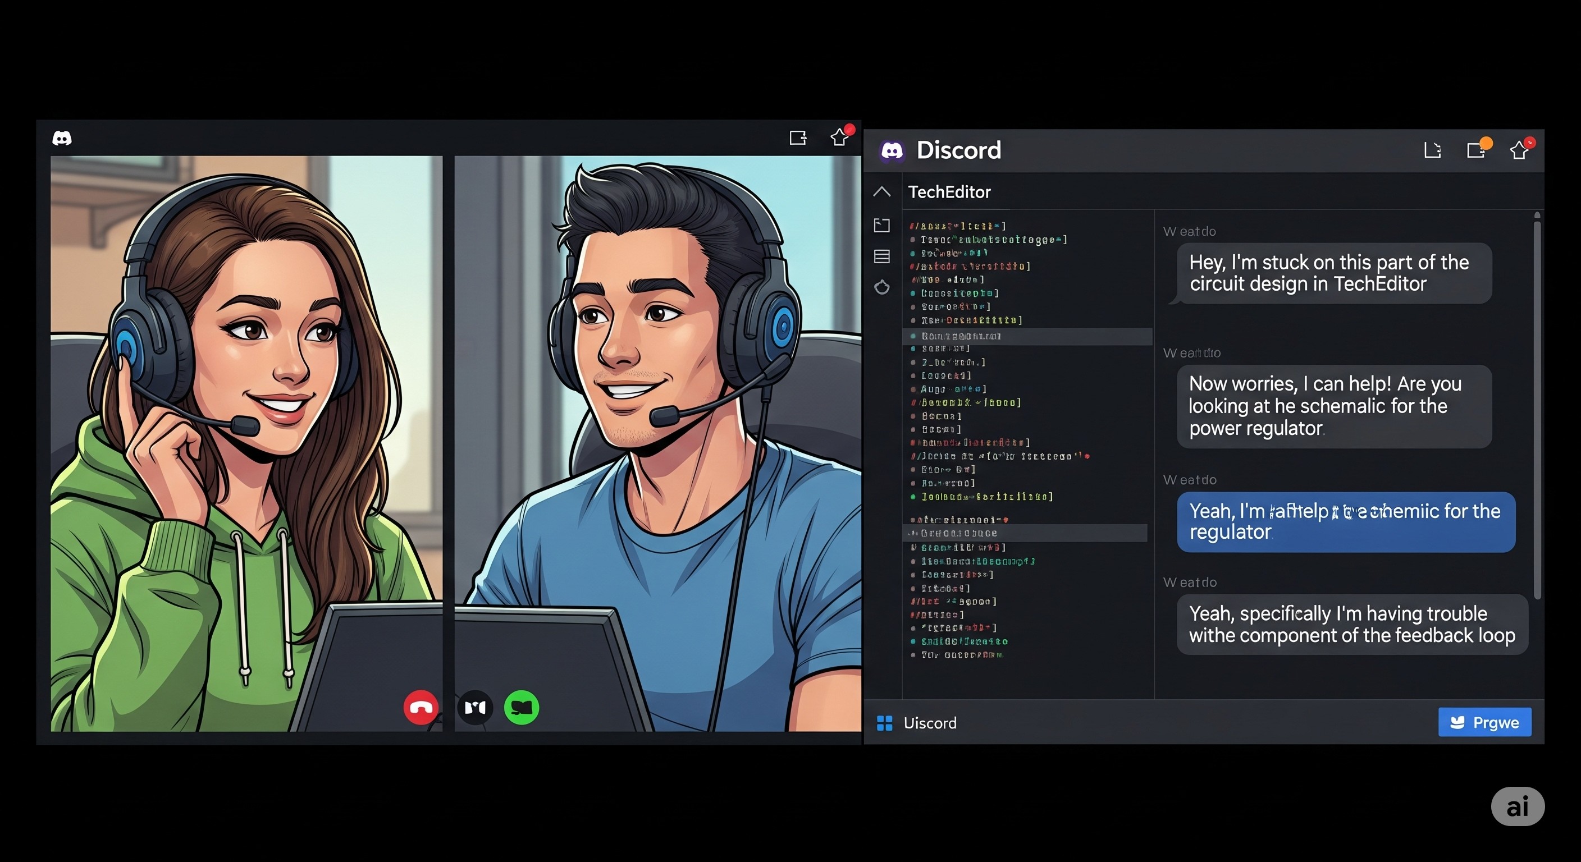Select the woman in green hoodie video tile
The image size is (1581, 862).
point(246,443)
